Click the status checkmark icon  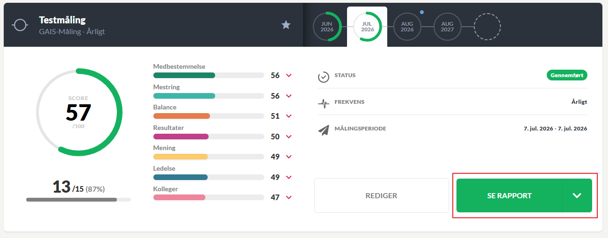pos(324,77)
